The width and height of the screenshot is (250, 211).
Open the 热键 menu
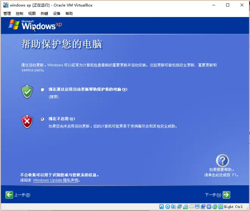pos(44,14)
